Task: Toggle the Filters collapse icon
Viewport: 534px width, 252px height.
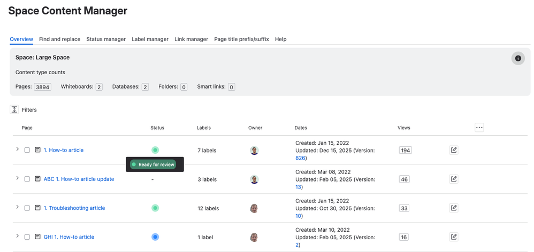Action: (14, 109)
